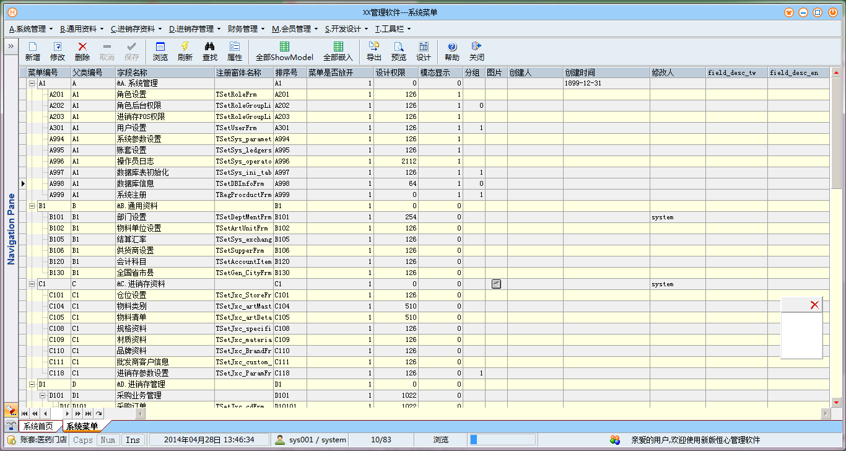
Task: Switch to 系统首页 tab
Action: pos(40,426)
